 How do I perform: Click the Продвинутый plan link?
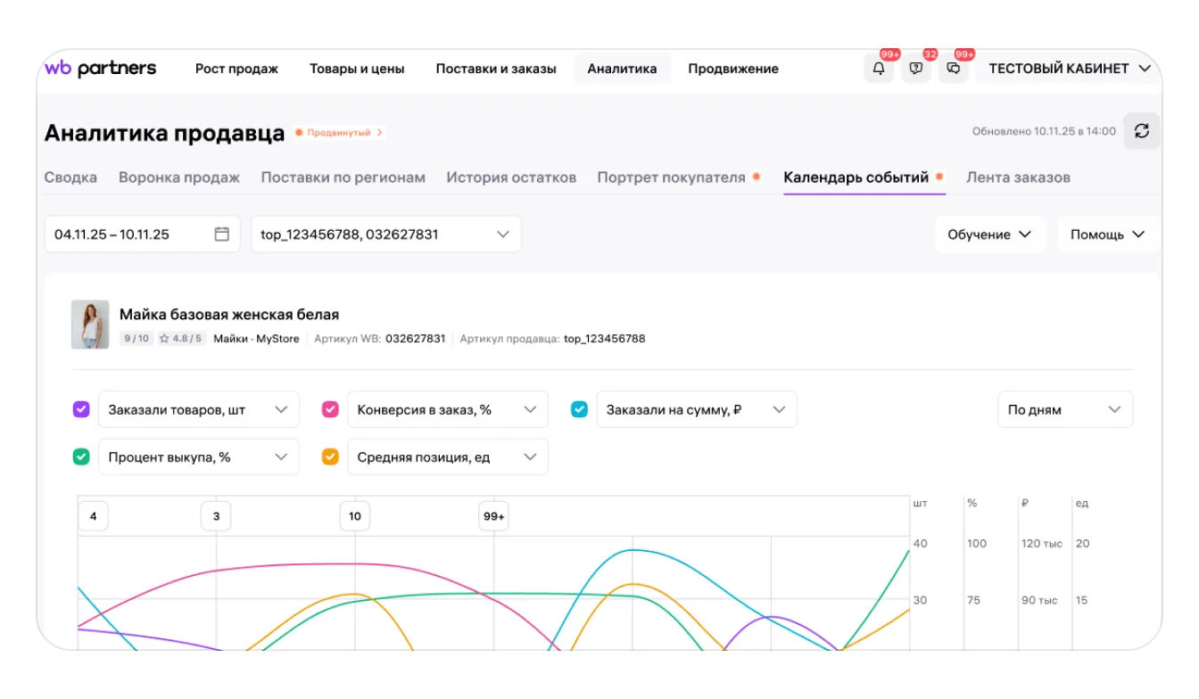click(x=340, y=133)
